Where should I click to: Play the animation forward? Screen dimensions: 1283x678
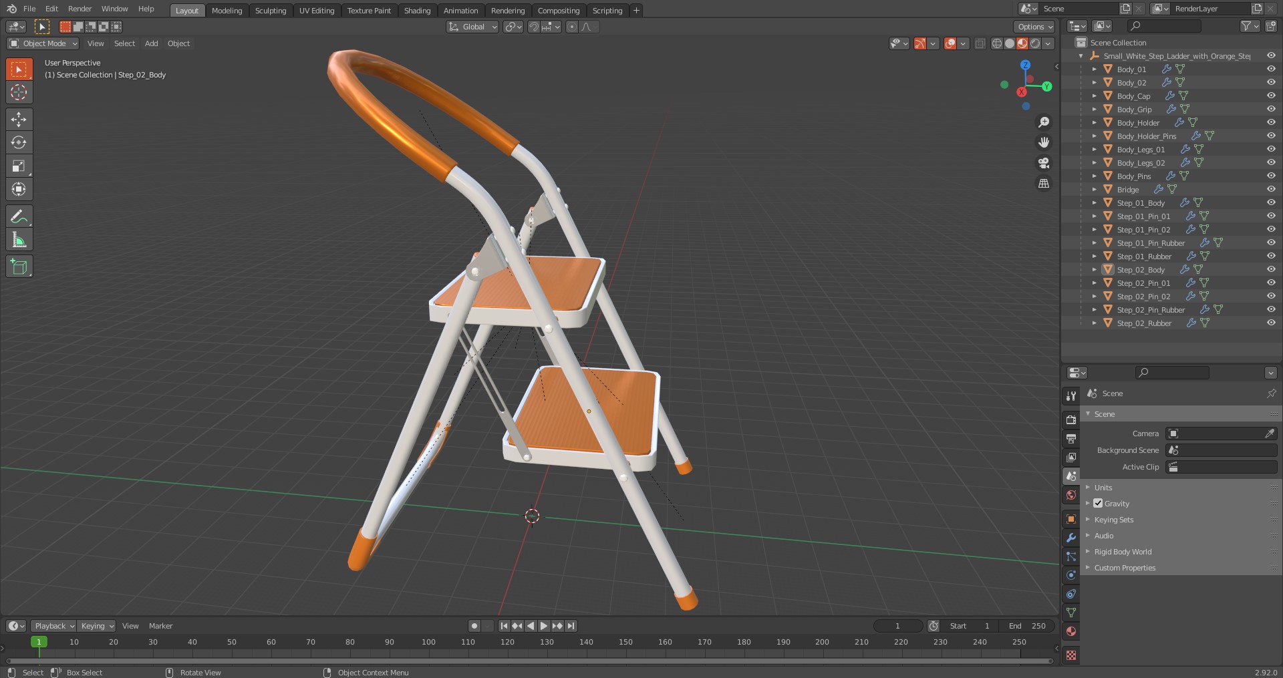click(x=544, y=626)
